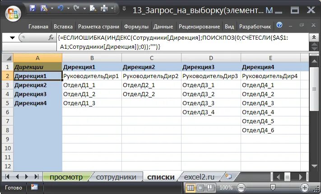This screenshot has height=194, width=321.
Task: Click previous sheet navigation arrow
Action: pos(17,176)
